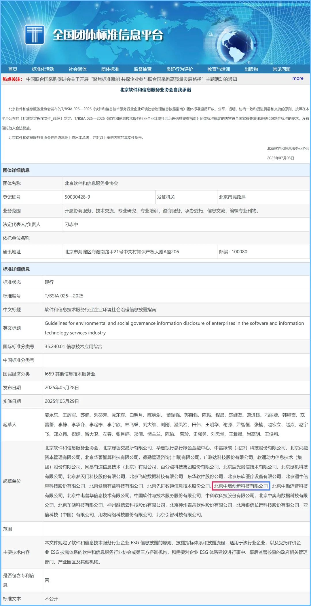311x606 pixels.
Task: Open the 出版物 section
Action: coord(251,69)
